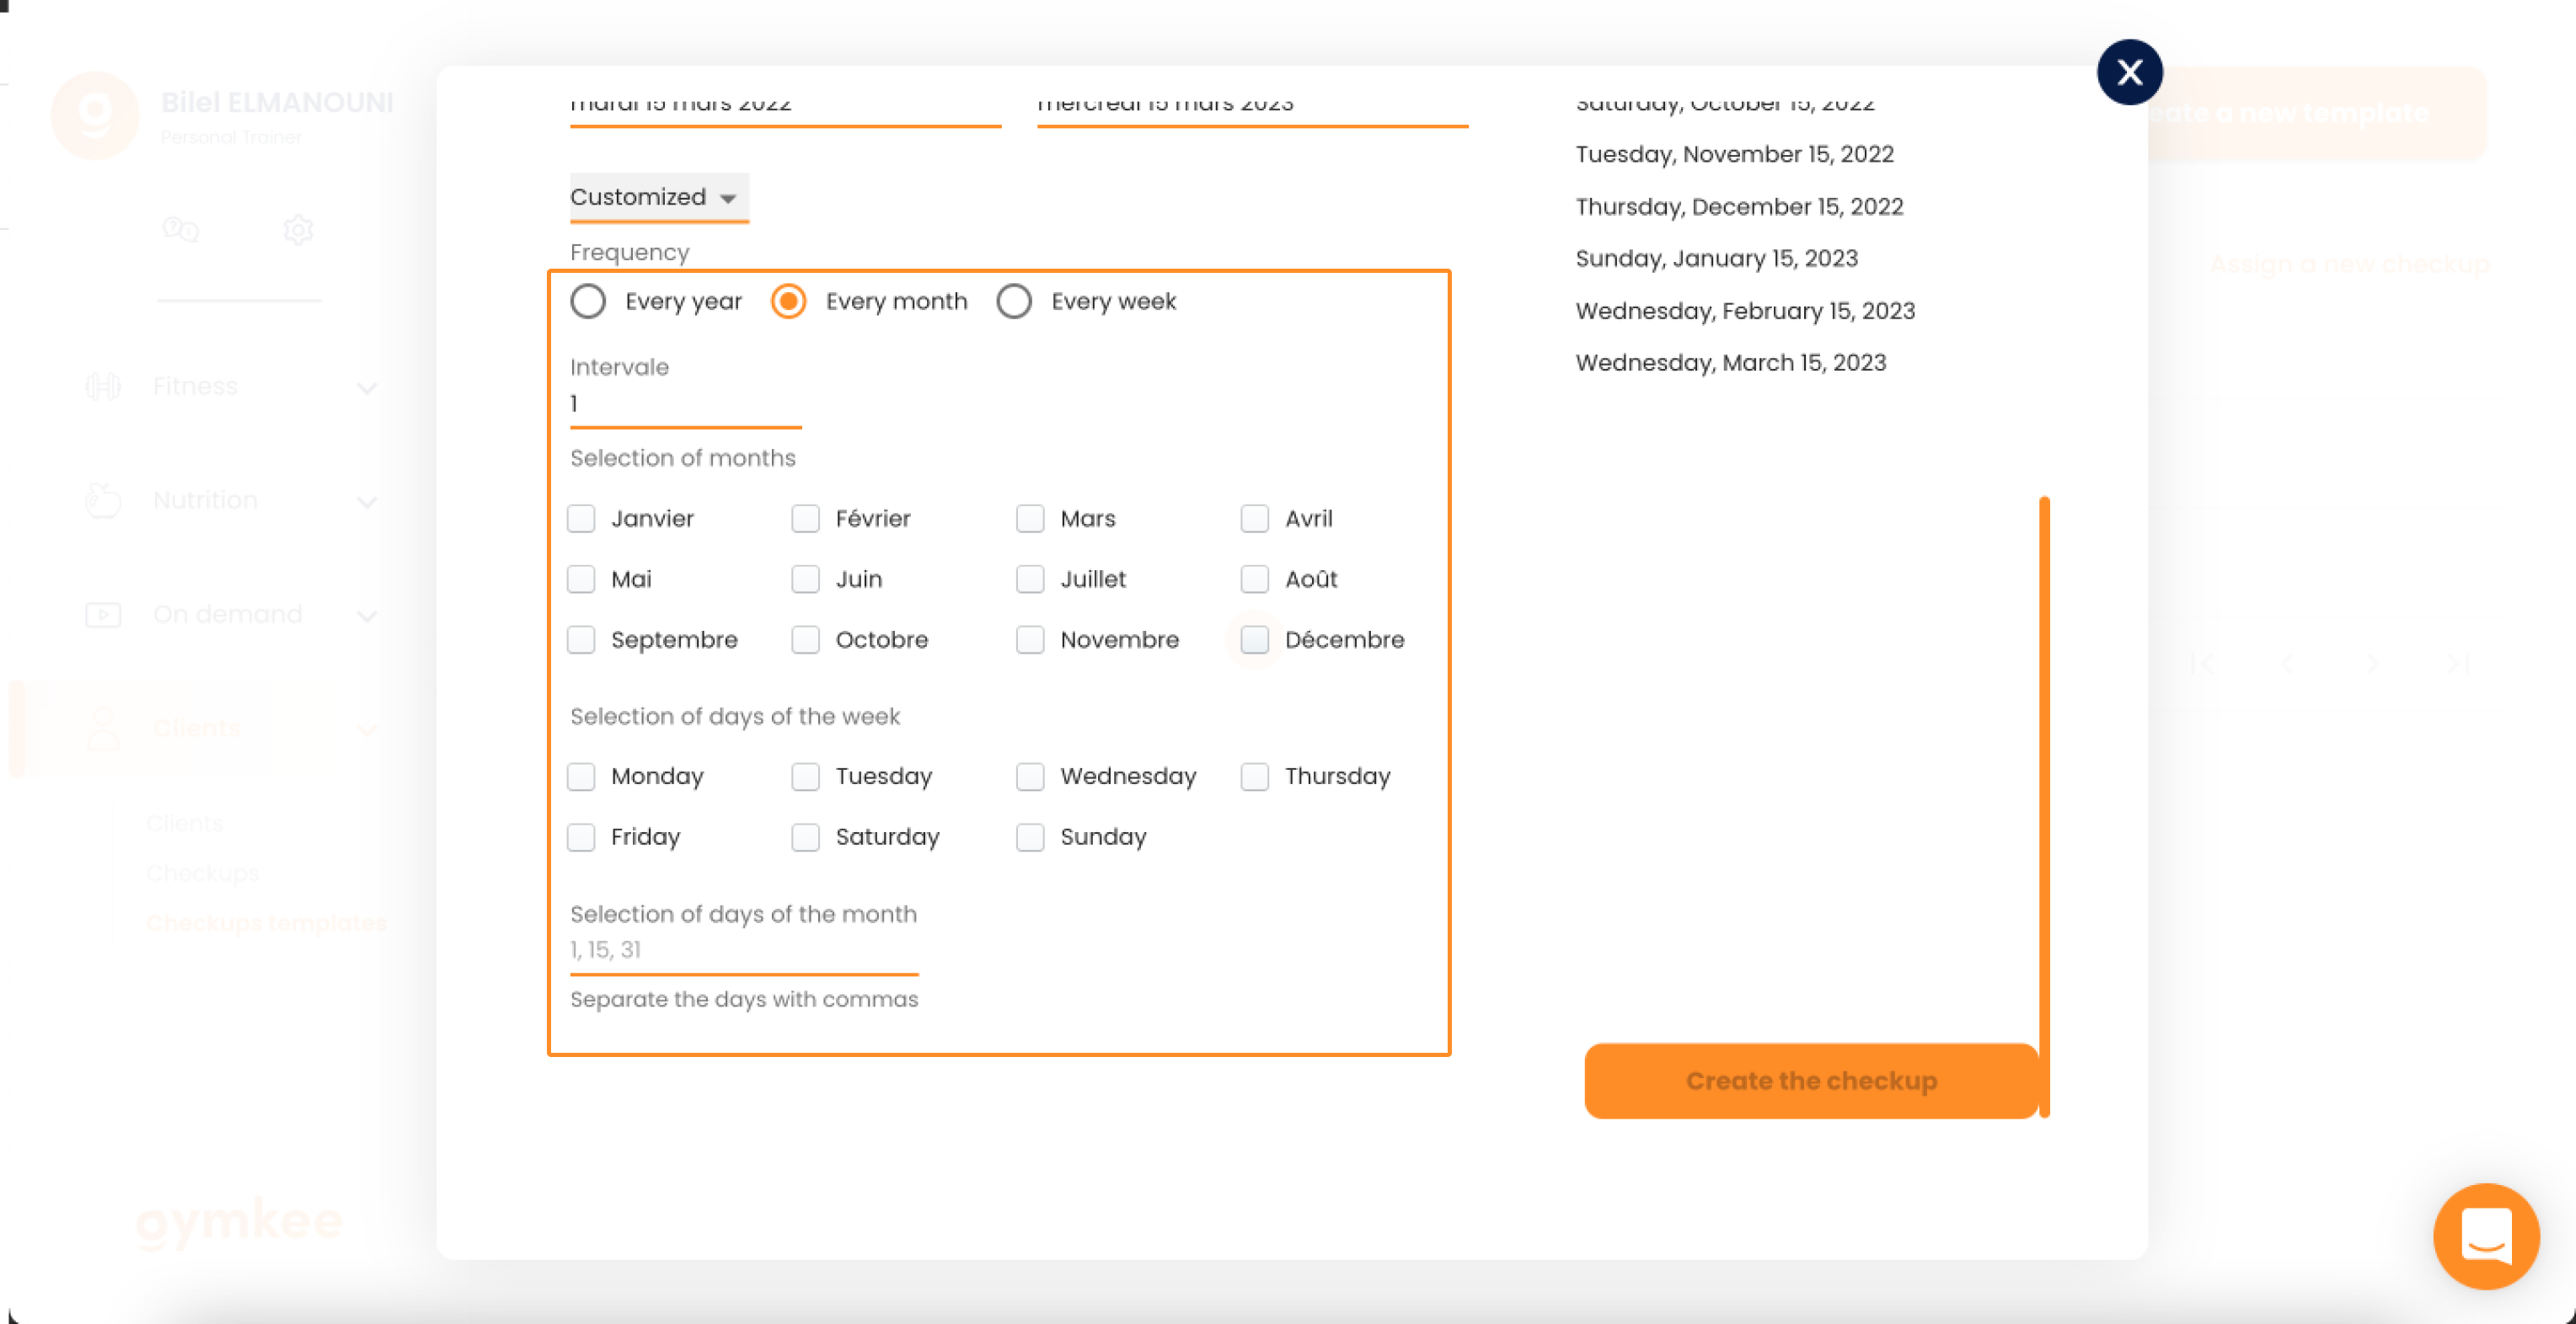Open the Checkups templates submenu item

[267, 923]
